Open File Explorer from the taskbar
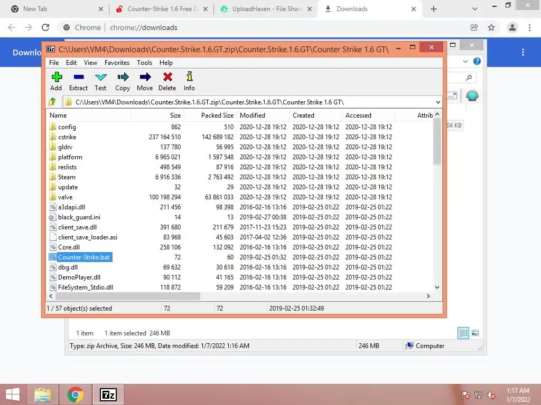The width and height of the screenshot is (541, 405). [x=43, y=394]
